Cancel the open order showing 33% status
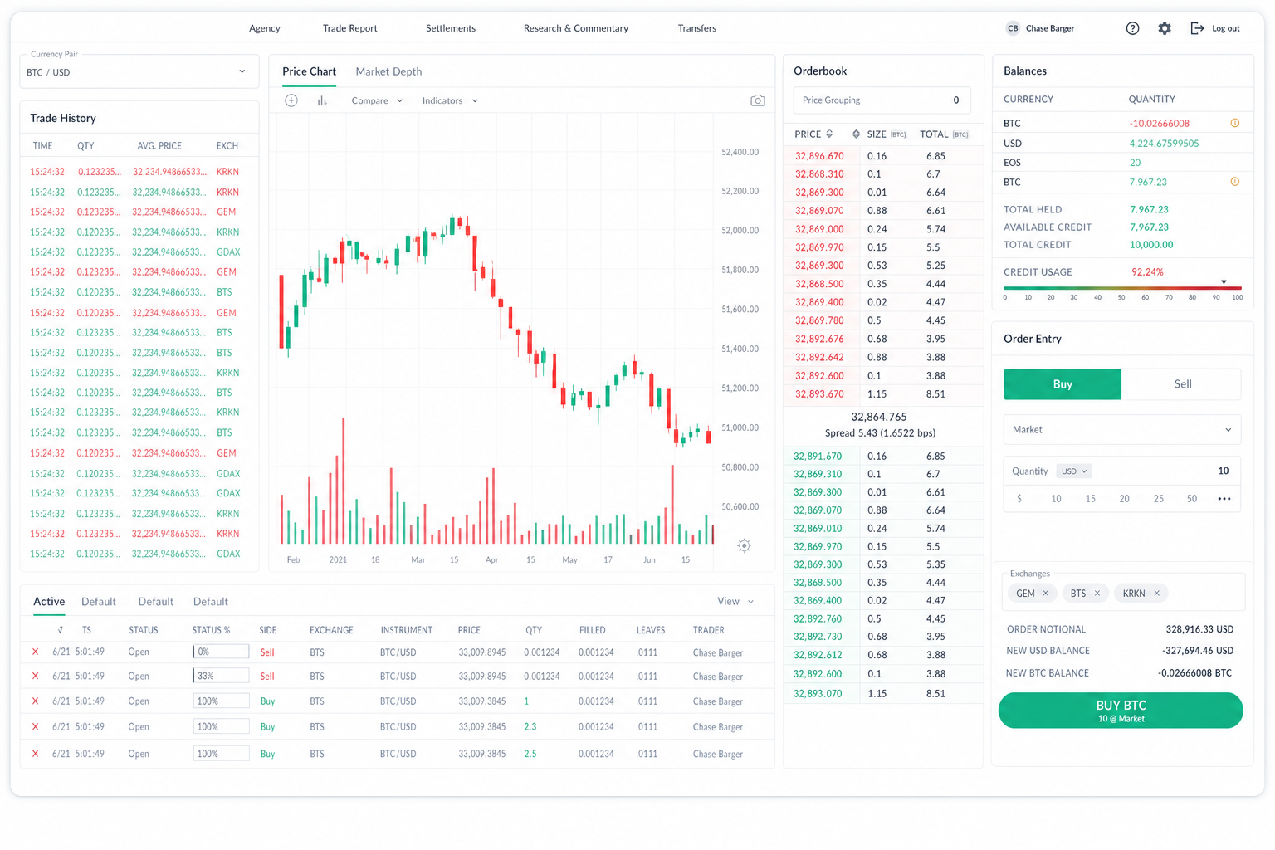This screenshot has width=1275, height=850. (x=35, y=676)
